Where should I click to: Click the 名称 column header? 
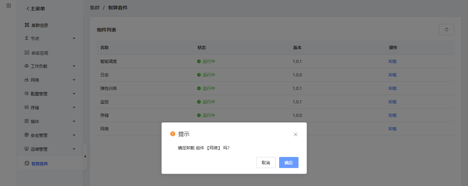click(x=104, y=48)
